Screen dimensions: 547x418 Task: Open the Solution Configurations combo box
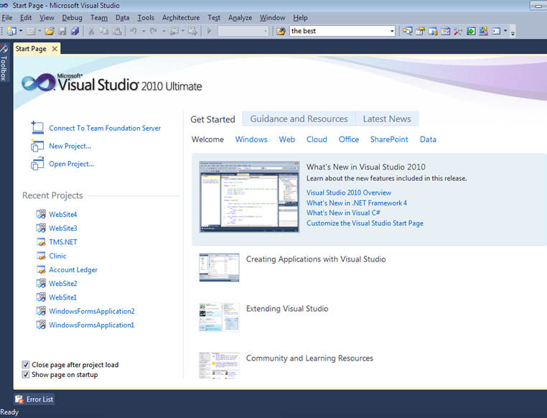point(243,31)
